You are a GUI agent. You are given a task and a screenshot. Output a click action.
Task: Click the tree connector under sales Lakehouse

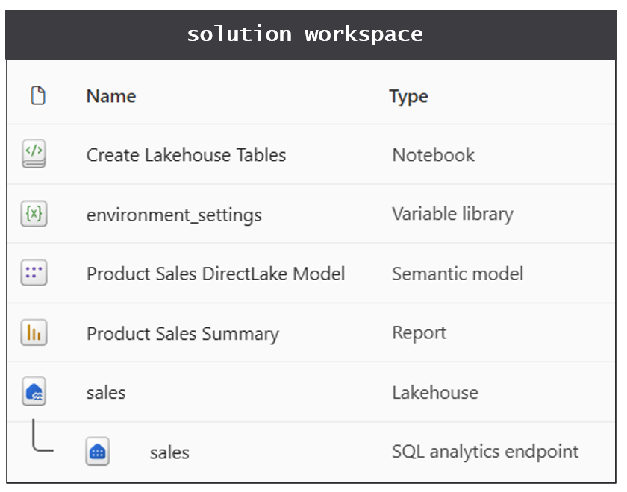tap(43, 435)
